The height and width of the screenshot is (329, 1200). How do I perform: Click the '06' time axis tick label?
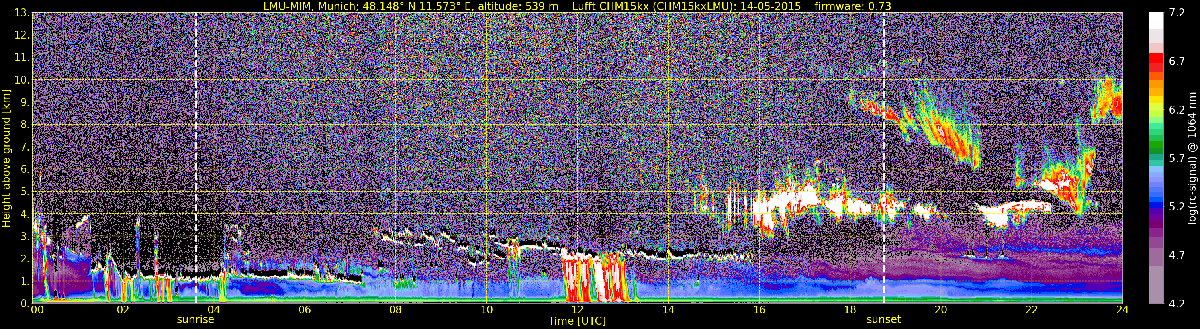coord(304,310)
